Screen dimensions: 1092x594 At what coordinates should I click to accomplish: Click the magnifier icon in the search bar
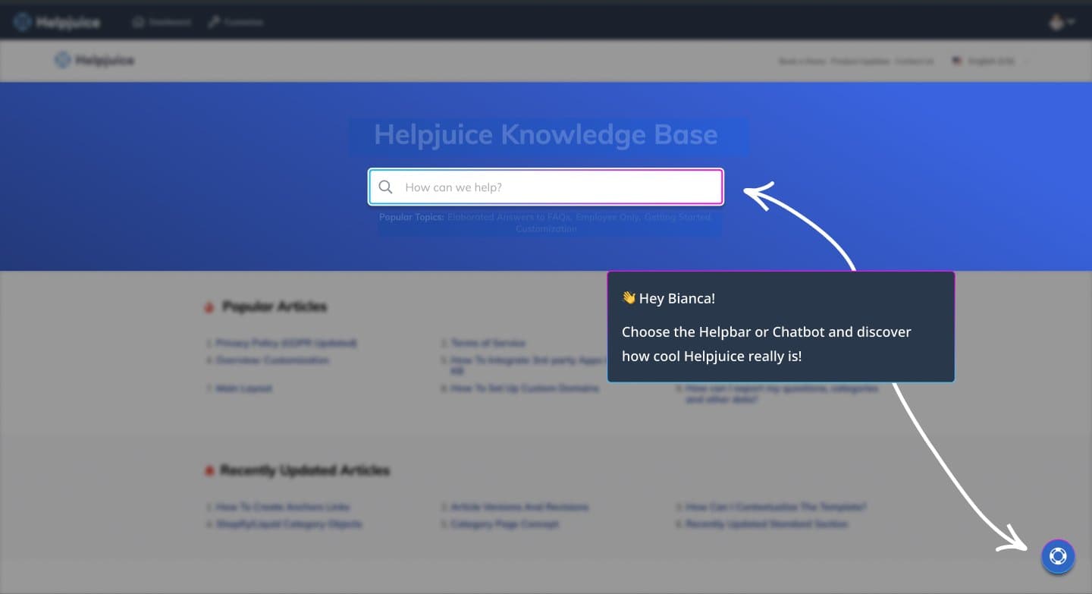pos(385,187)
